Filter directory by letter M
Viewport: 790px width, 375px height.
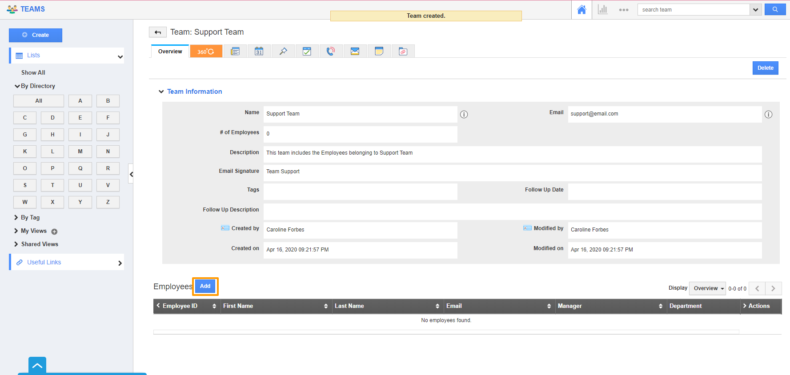click(80, 152)
